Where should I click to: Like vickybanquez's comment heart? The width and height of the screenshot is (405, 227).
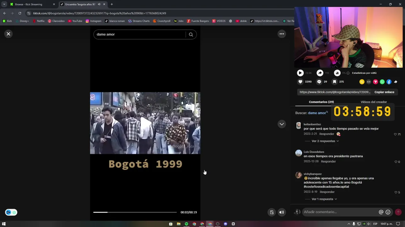[x=396, y=192]
